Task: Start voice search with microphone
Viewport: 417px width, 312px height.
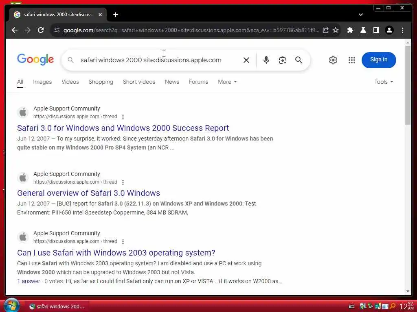Action: pos(266,60)
